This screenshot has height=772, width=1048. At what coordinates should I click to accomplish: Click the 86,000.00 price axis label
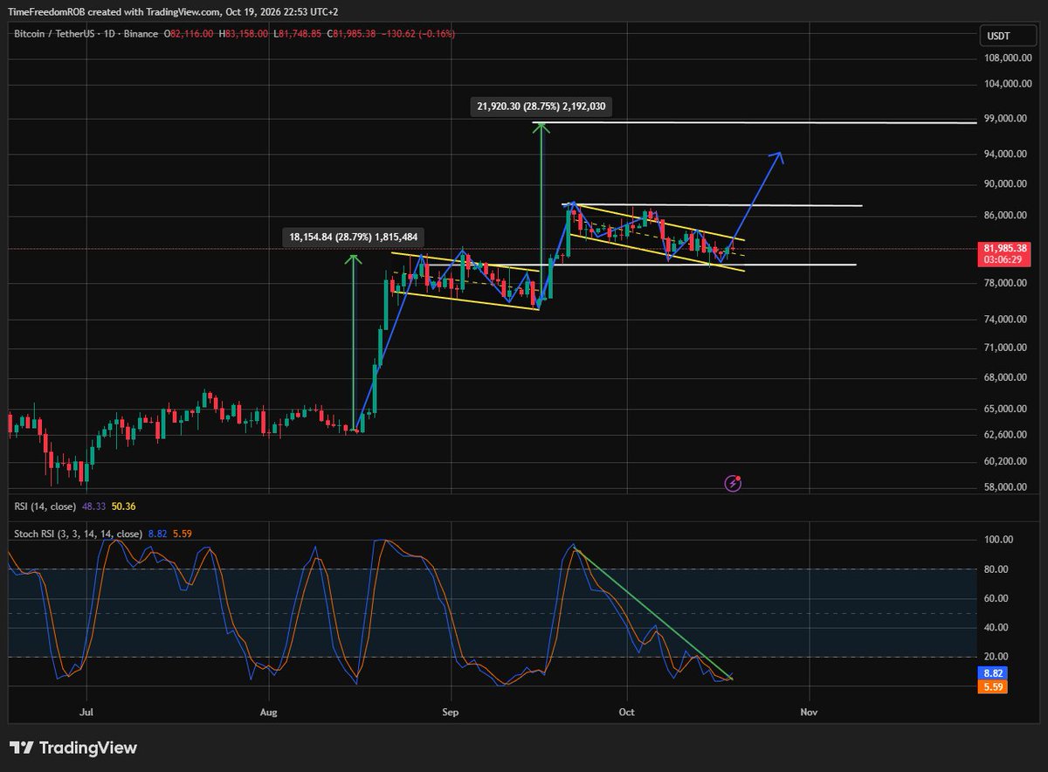1007,216
